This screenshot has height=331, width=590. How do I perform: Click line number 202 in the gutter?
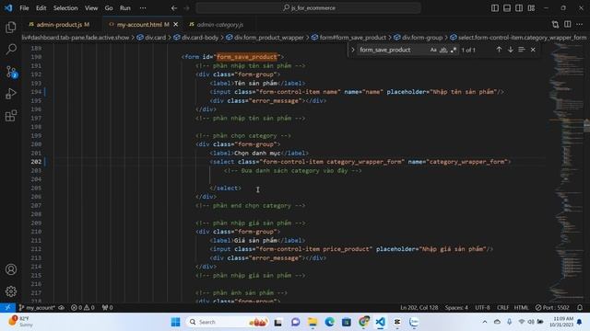[36, 162]
